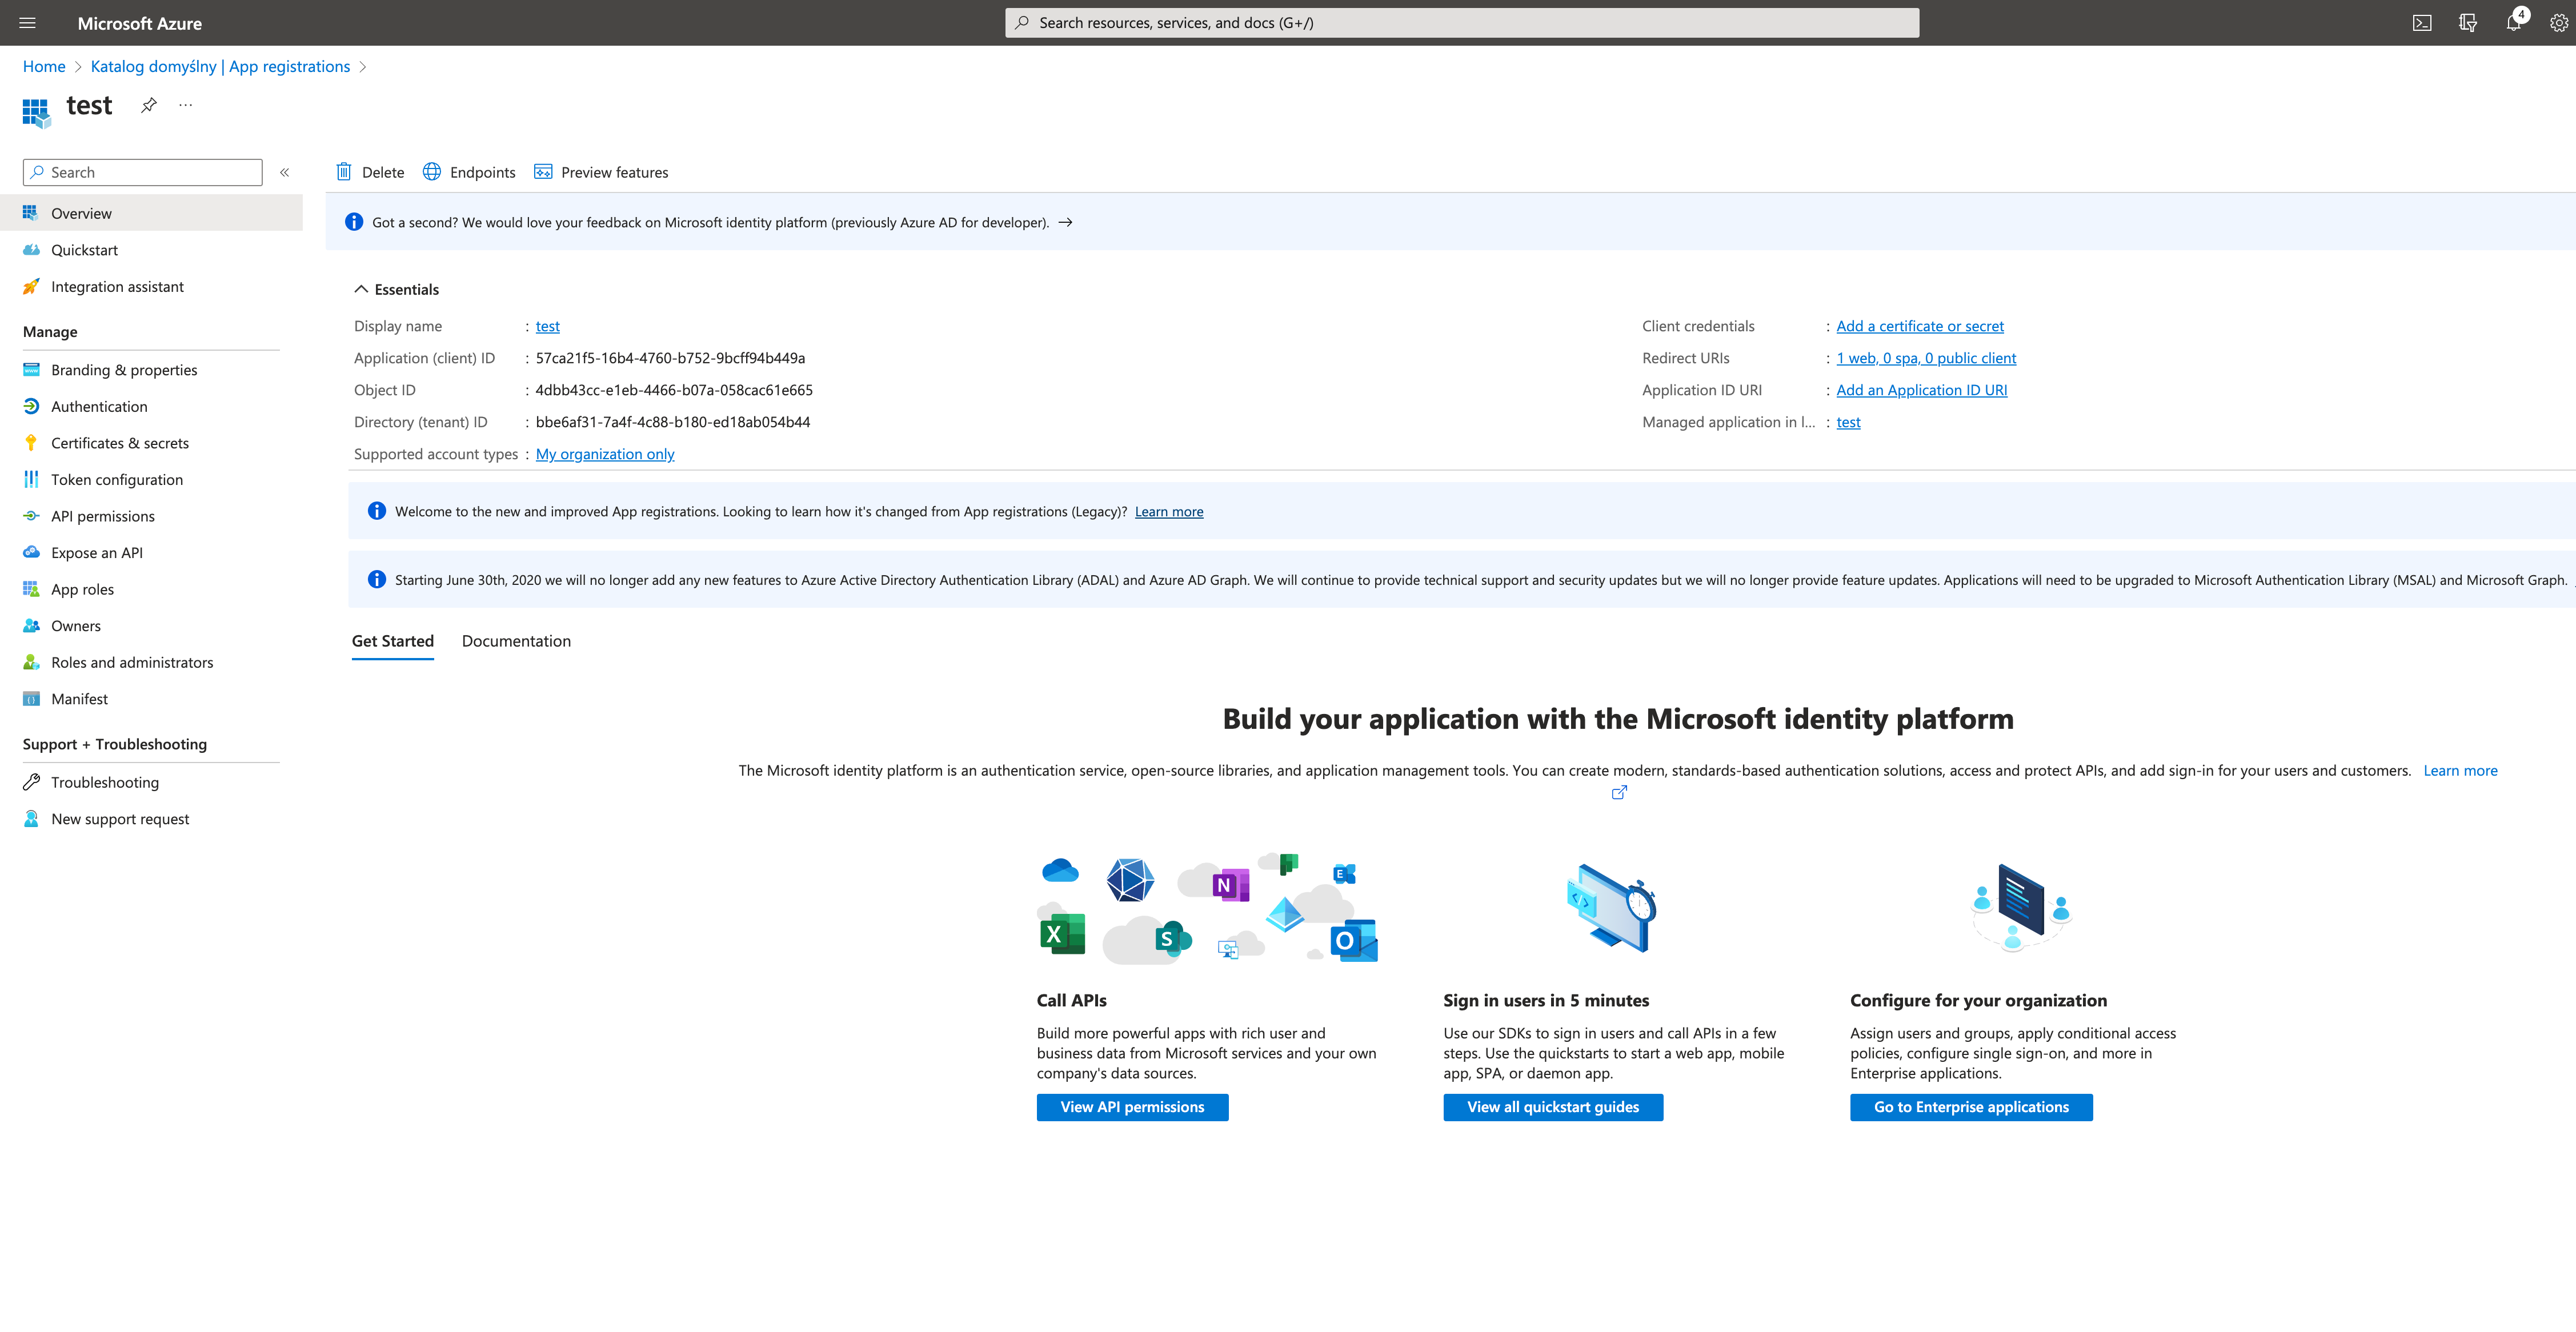Click Learn more after identity platform description
Screen dimensions: 2576x1332
tap(2460, 771)
